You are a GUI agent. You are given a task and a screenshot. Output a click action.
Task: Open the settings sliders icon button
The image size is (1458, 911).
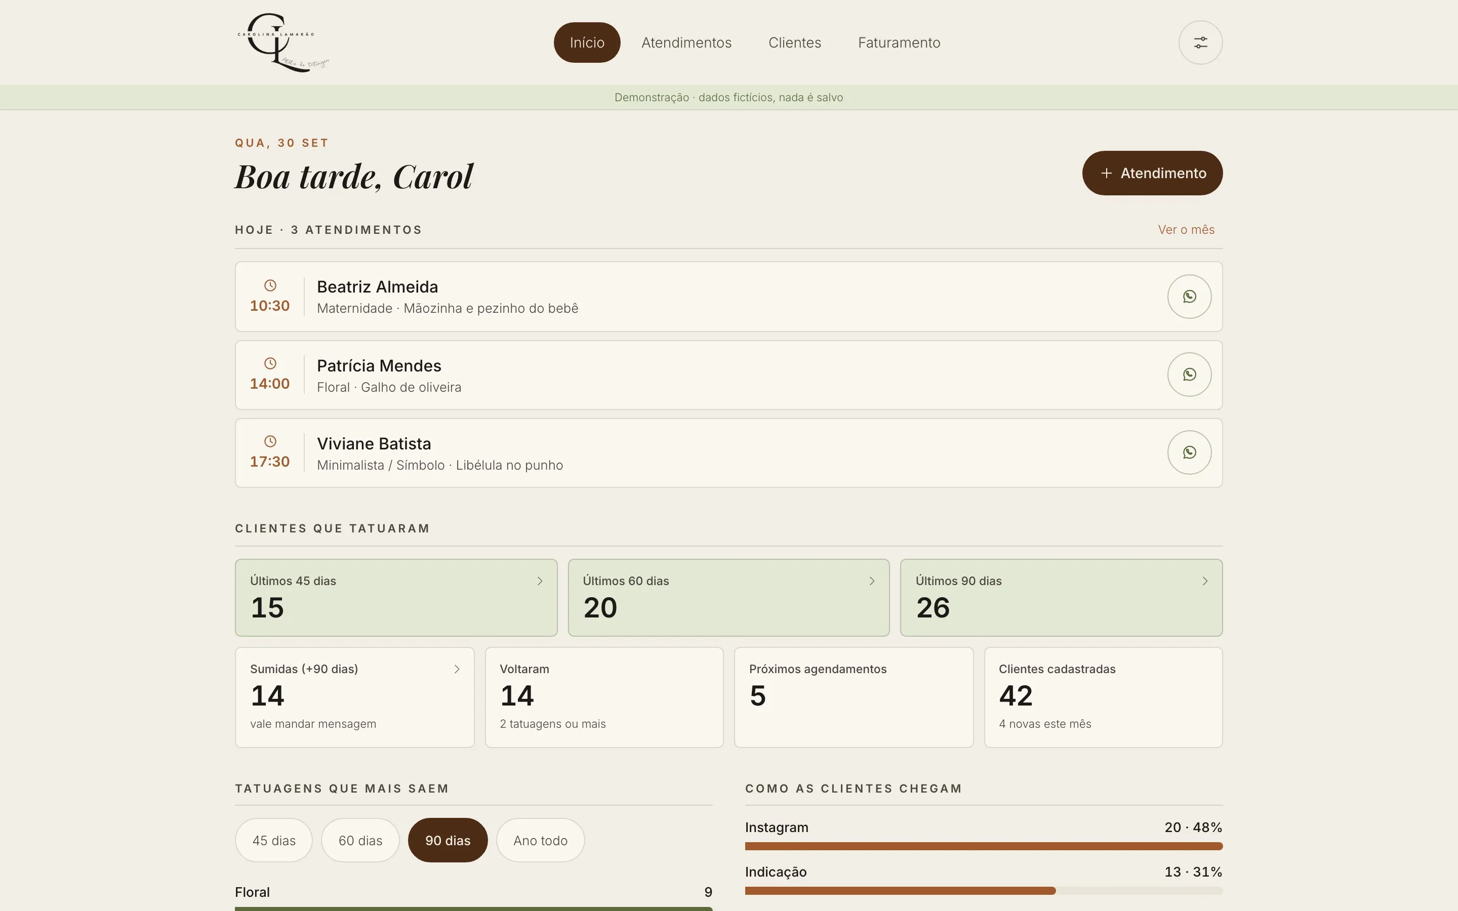click(x=1200, y=43)
